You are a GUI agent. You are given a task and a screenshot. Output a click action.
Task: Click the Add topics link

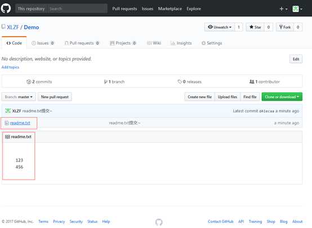pyautogui.click(x=10, y=67)
